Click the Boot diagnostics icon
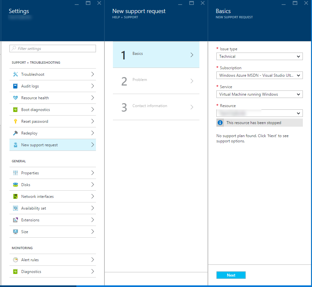 coord(16,109)
